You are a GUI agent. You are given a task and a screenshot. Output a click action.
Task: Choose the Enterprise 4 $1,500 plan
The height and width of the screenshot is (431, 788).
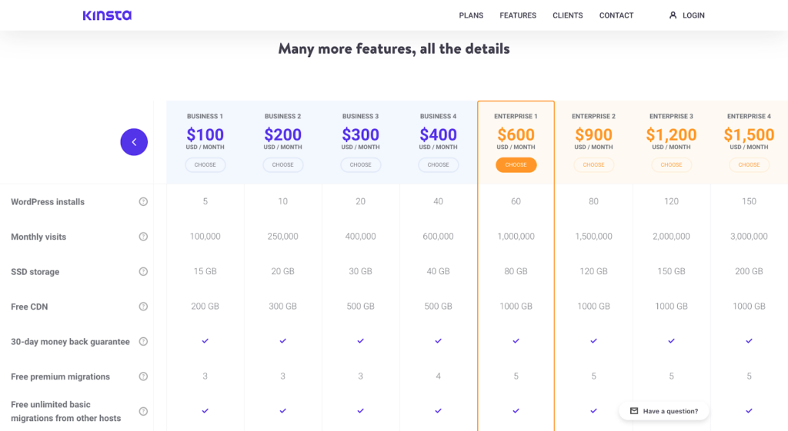pos(749,164)
